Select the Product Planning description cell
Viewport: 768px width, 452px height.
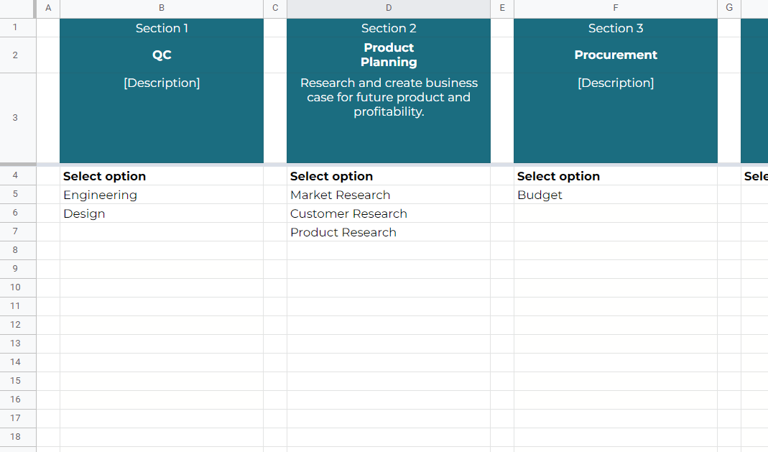tap(389, 118)
